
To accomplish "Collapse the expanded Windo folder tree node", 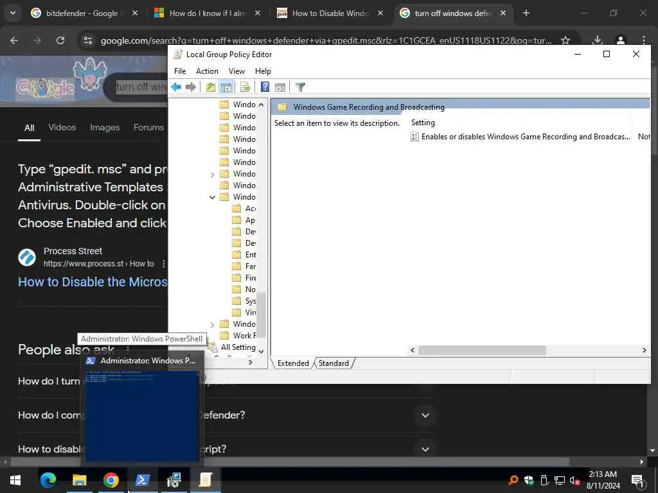I will click(212, 197).
